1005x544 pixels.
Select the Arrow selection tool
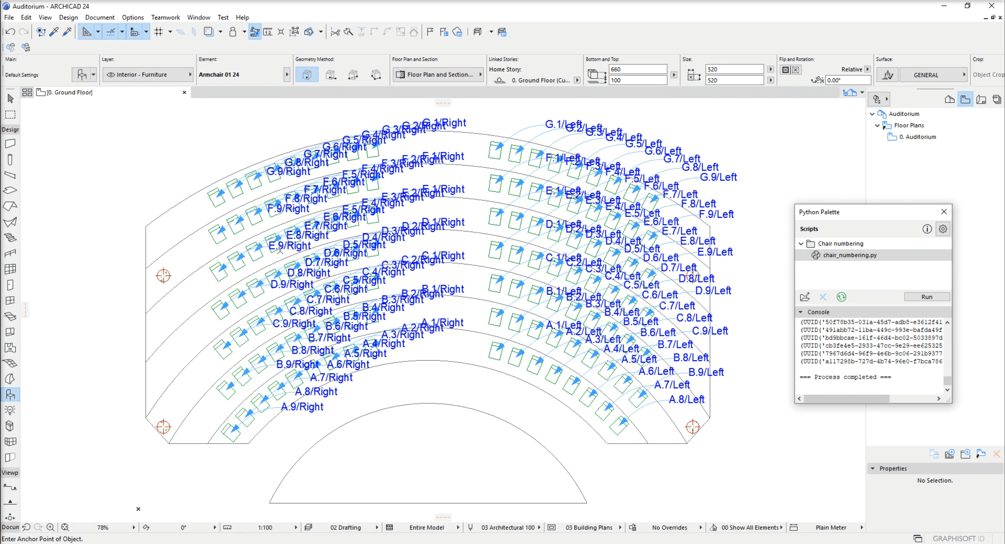(11, 98)
